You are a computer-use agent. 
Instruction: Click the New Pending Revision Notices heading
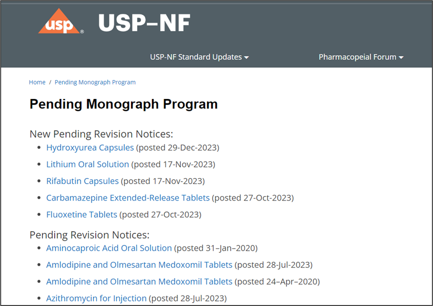click(101, 134)
